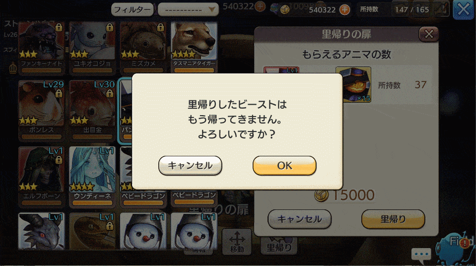Select the ウンディーネ beast card

pyautogui.click(x=92, y=176)
